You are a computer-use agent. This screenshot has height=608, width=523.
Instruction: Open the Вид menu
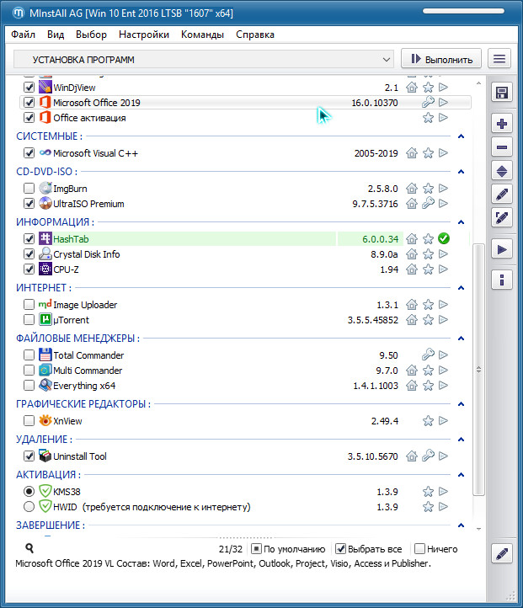[56, 35]
